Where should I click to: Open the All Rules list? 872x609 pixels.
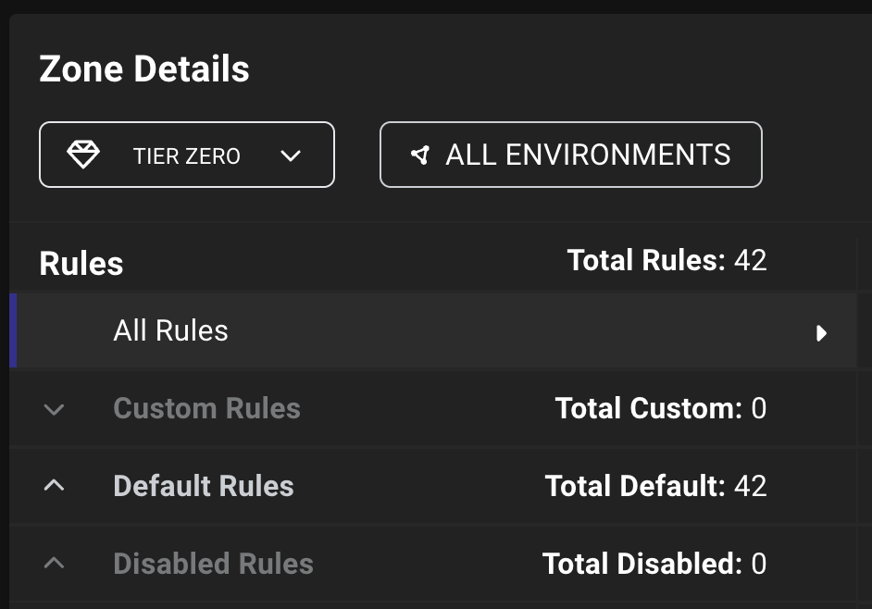[170, 330]
